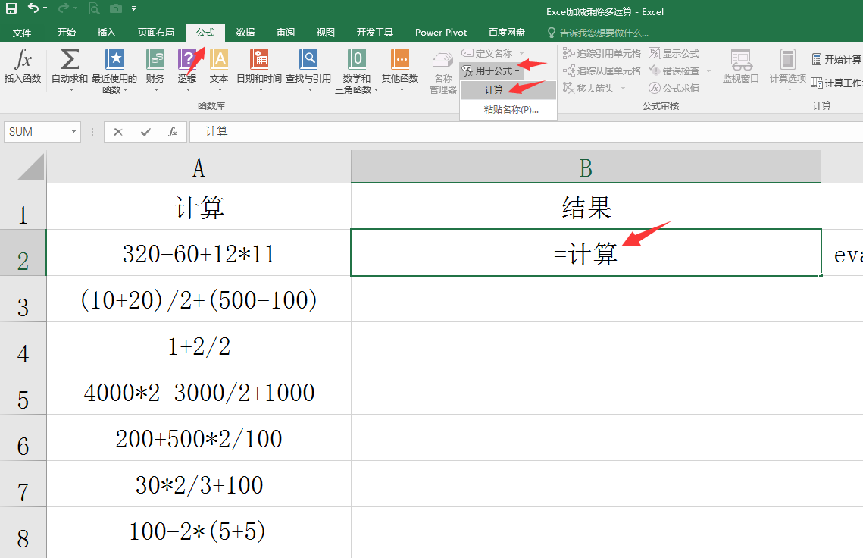Open the Financial (财务) functions icon
Image resolution: width=863 pixels, height=558 pixels.
pyautogui.click(x=155, y=60)
